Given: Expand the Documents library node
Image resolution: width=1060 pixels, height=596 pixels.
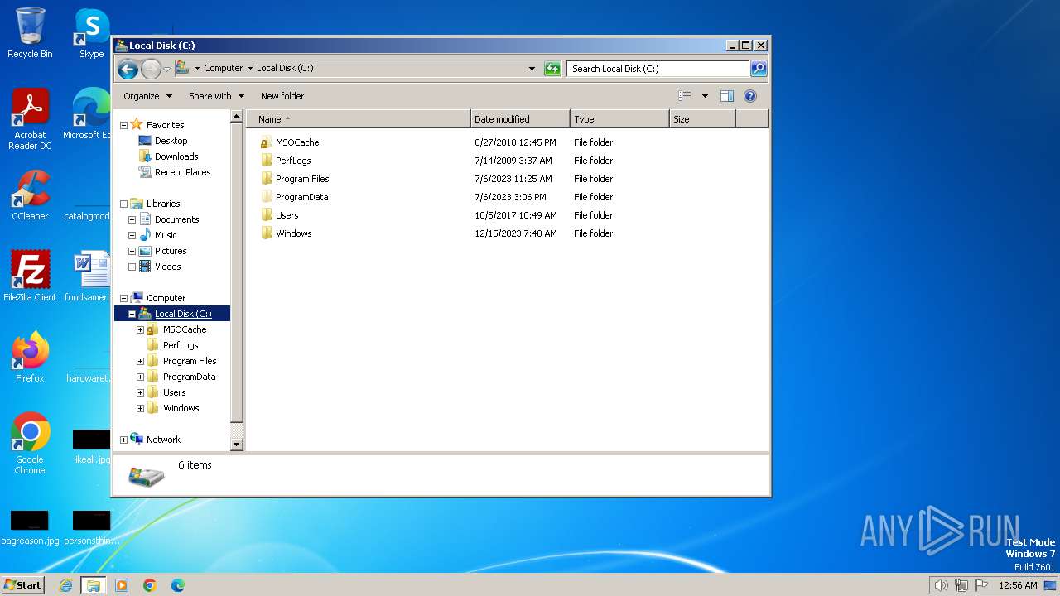Looking at the screenshot, I should tap(132, 219).
